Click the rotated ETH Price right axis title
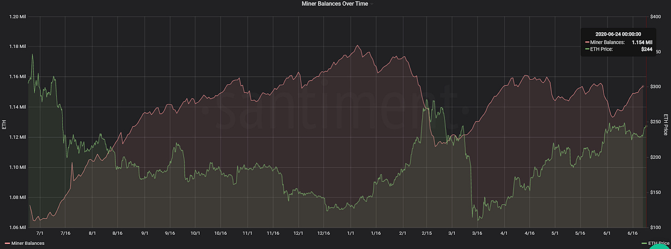The height and width of the screenshot is (249, 671). (x=665, y=124)
